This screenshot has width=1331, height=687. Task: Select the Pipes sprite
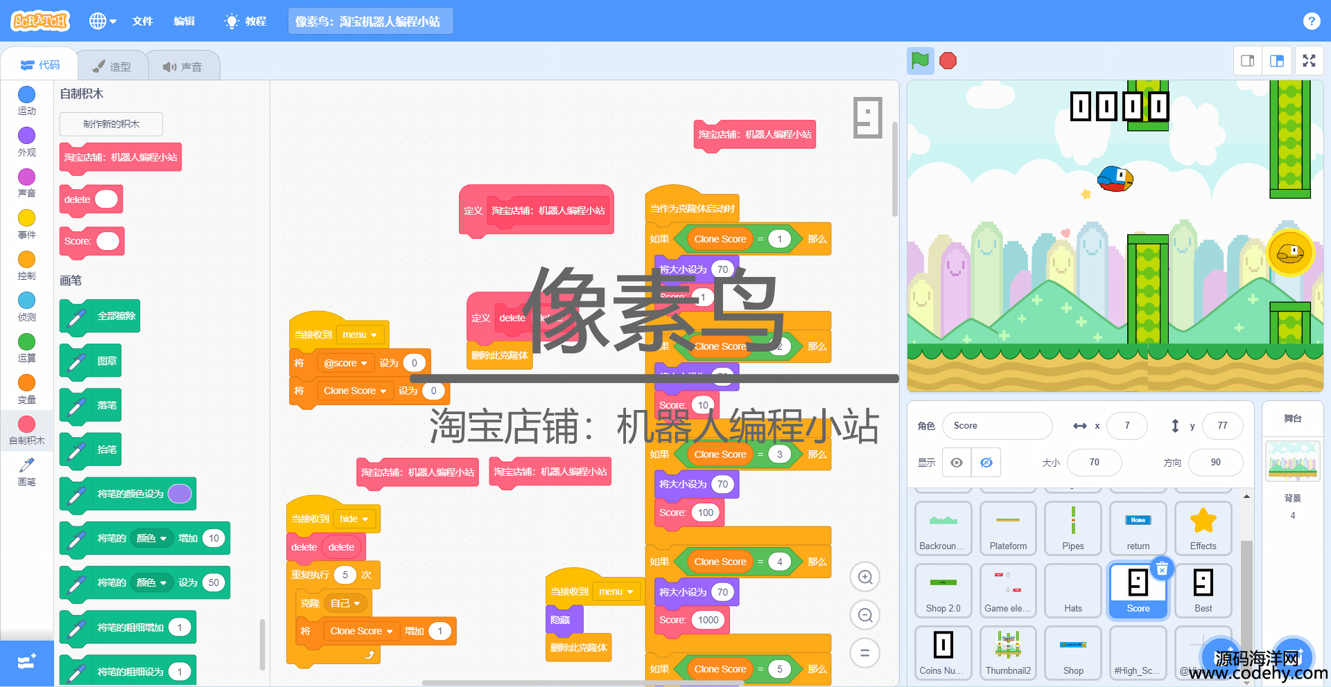[x=1073, y=528]
